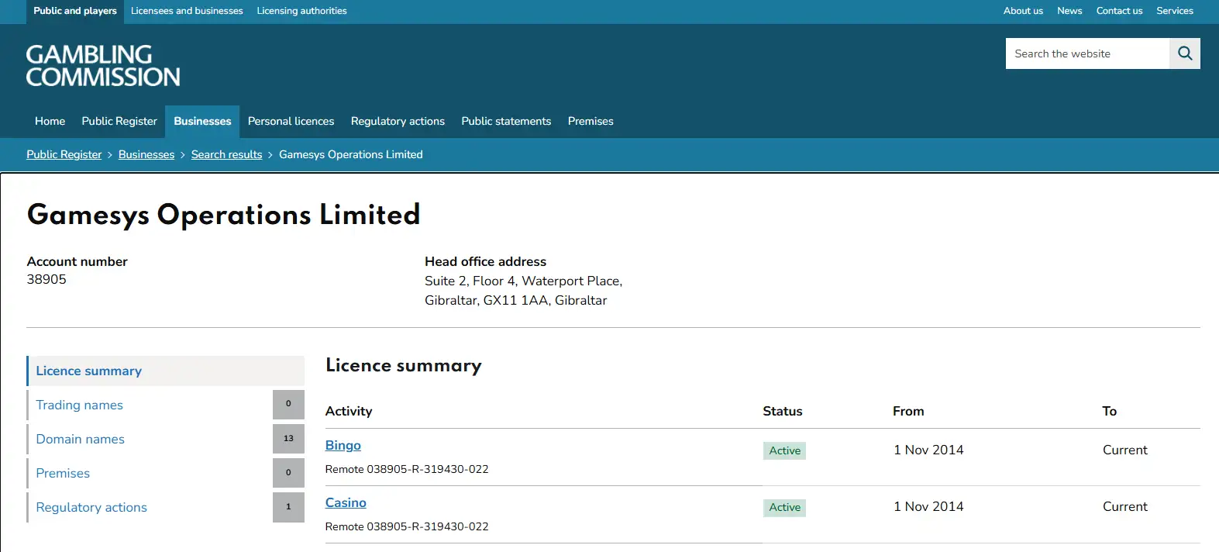Open the Services link
This screenshot has height=552, width=1219.
(1175, 11)
